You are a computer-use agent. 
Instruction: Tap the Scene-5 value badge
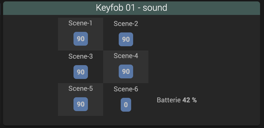click(x=81, y=104)
